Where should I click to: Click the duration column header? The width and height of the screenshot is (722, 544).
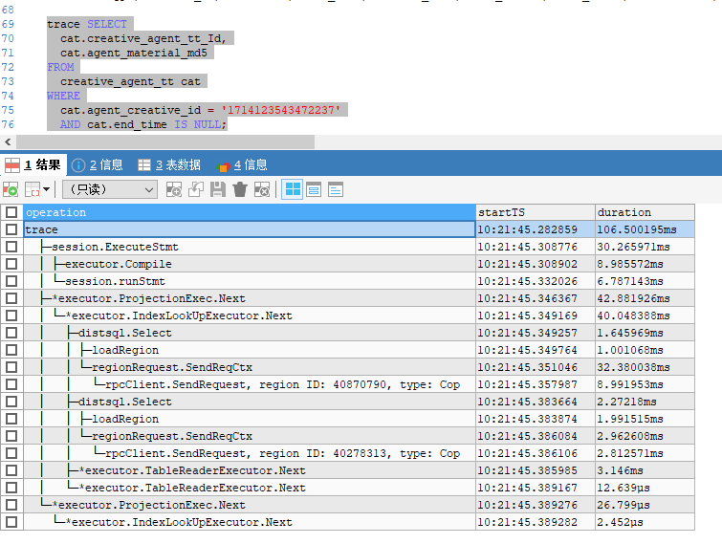pyautogui.click(x=644, y=212)
